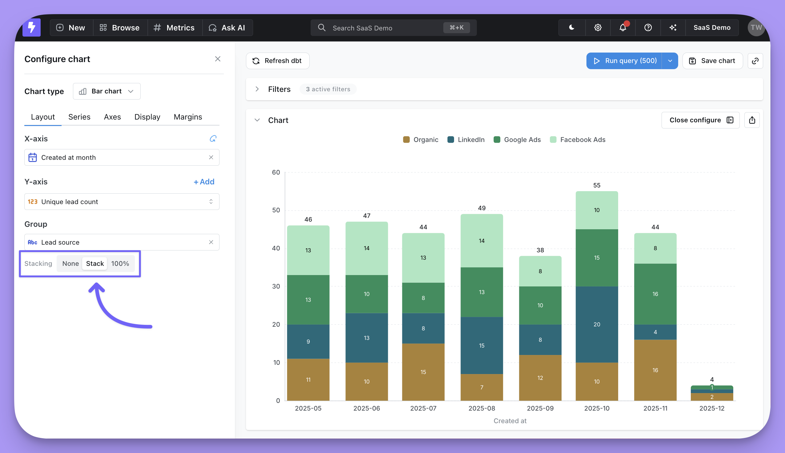Click the Abc icon in Group field
Screen dimensions: 785x453
point(33,242)
